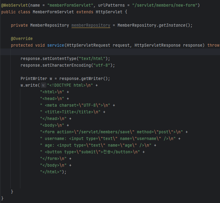The image size is (220, 203).
Task: Click the "</html>" closing string
Action: (x=51, y=172)
